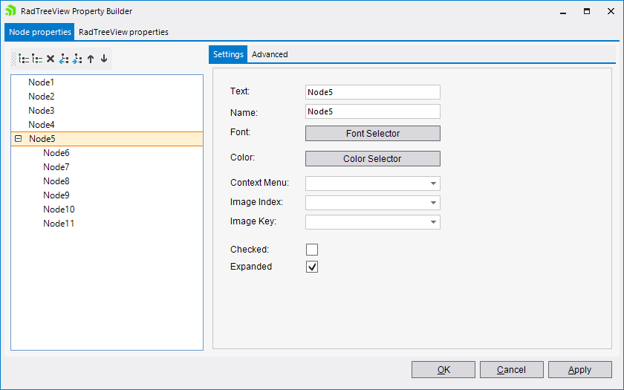Switch to RadTreeView properties tab

(x=123, y=32)
